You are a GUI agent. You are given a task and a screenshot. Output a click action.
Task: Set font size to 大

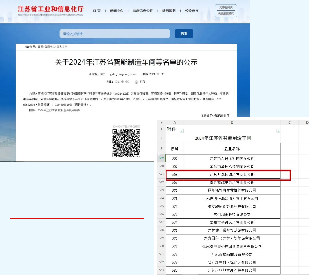(118, 82)
